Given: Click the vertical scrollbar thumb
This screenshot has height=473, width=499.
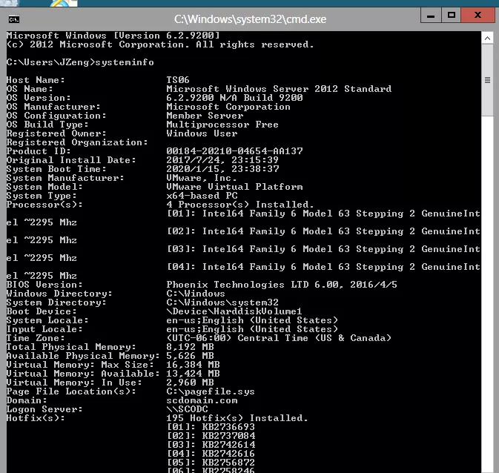Looking at the screenshot, I should click(x=488, y=80).
